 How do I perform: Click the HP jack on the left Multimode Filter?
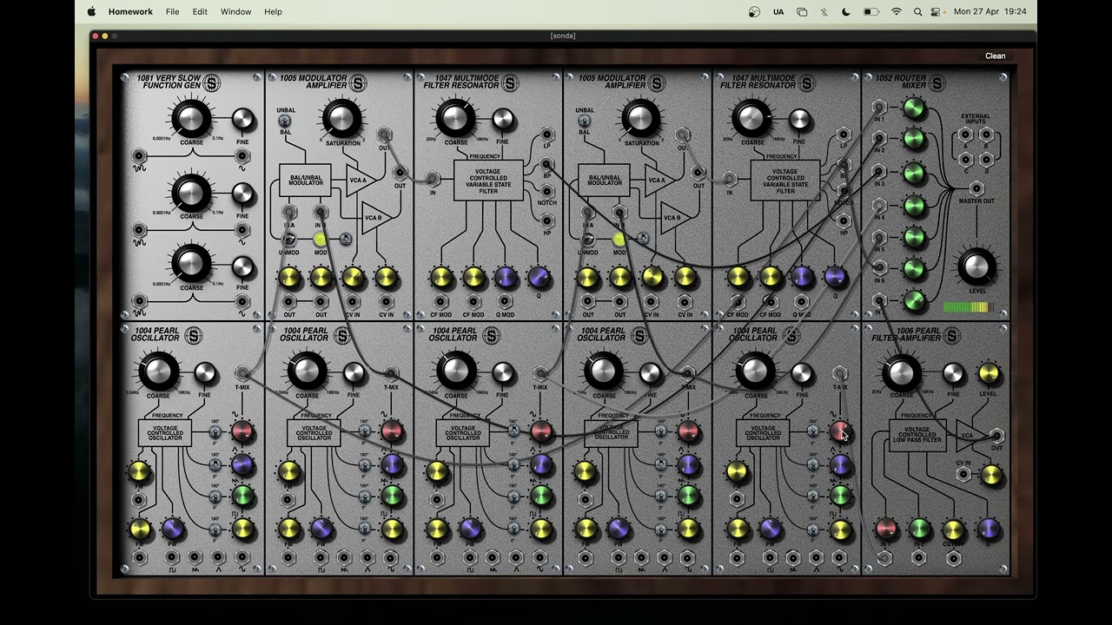pyautogui.click(x=546, y=221)
